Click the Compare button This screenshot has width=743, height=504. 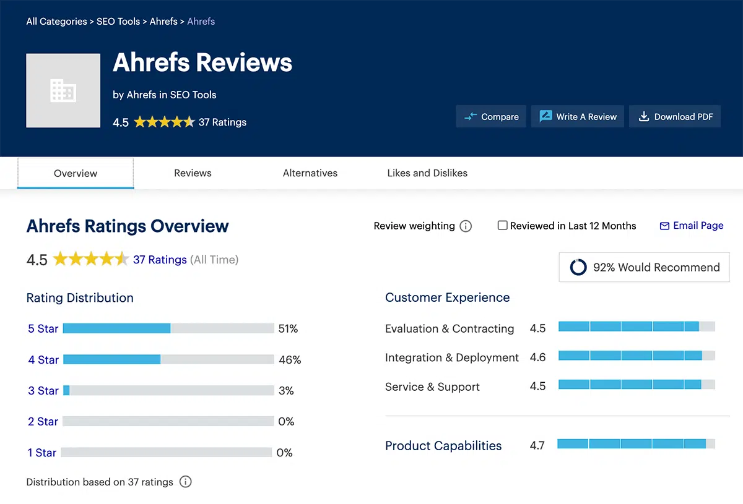click(x=491, y=116)
